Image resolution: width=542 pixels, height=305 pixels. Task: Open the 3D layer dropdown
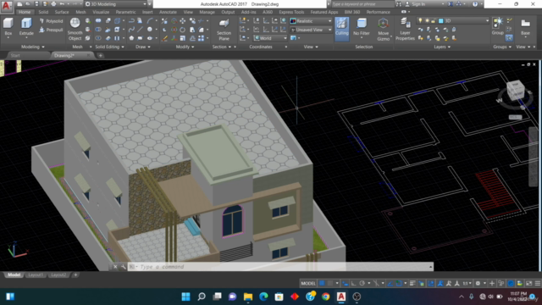click(453, 20)
